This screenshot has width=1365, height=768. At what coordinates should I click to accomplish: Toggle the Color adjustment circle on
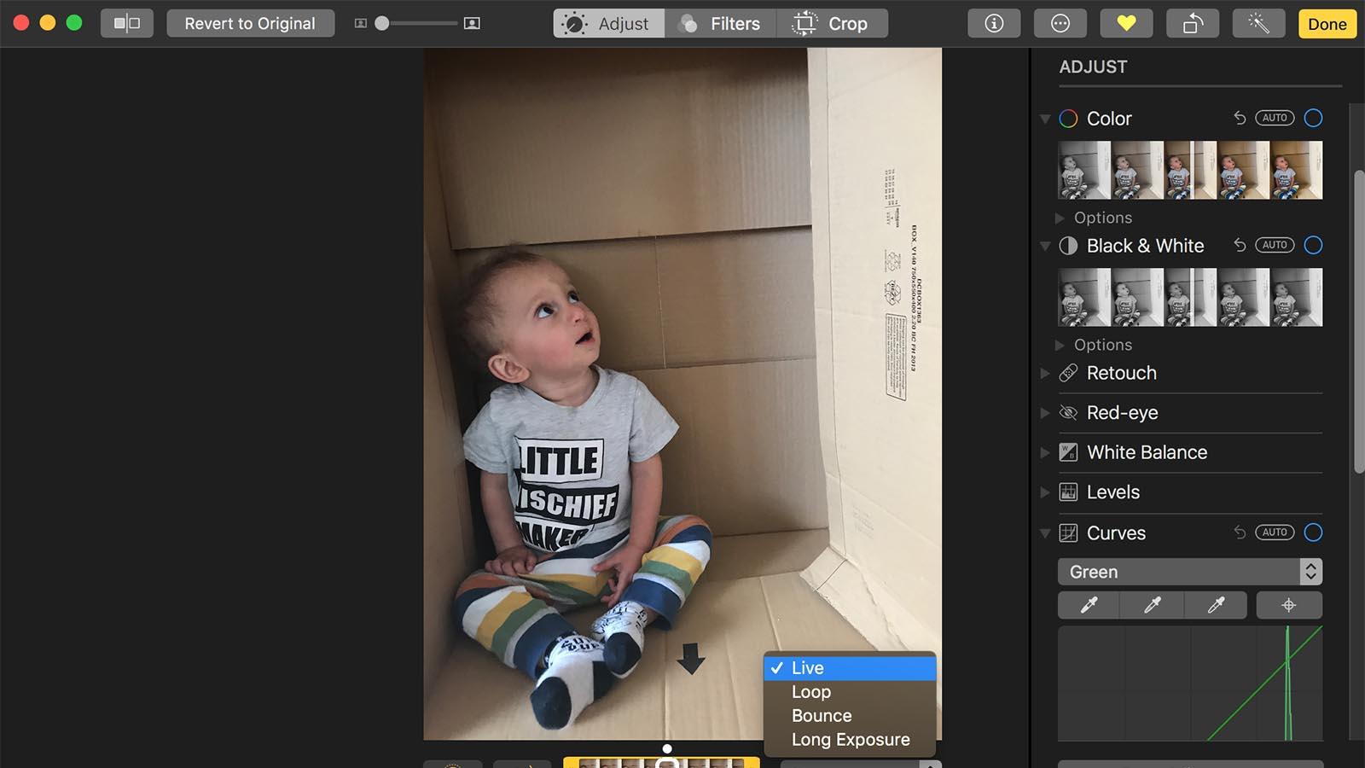pyautogui.click(x=1314, y=118)
